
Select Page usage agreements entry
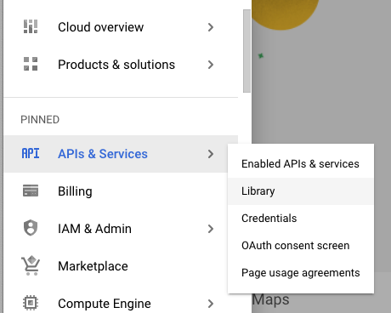(301, 273)
